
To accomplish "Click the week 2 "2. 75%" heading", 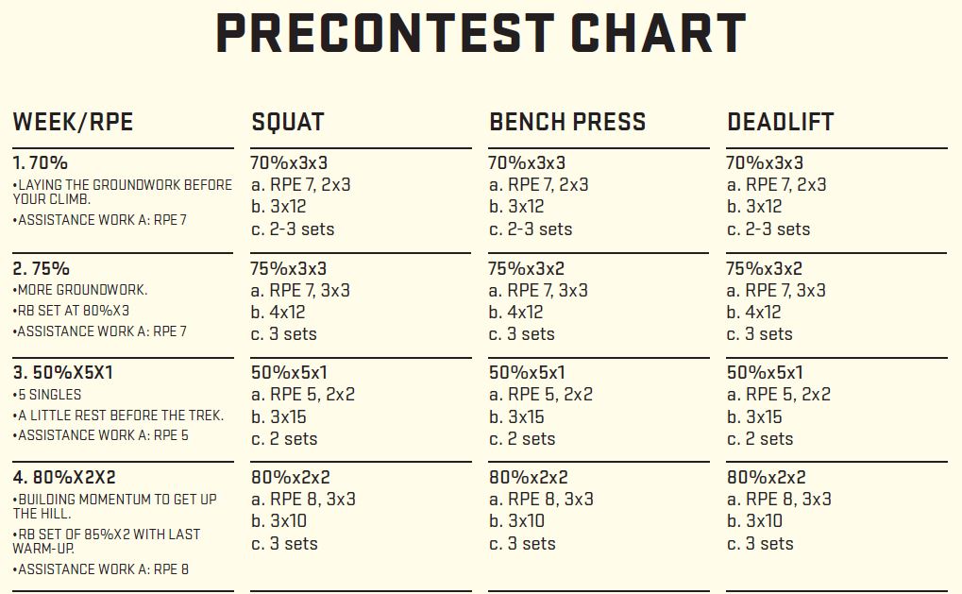I will point(41,268).
